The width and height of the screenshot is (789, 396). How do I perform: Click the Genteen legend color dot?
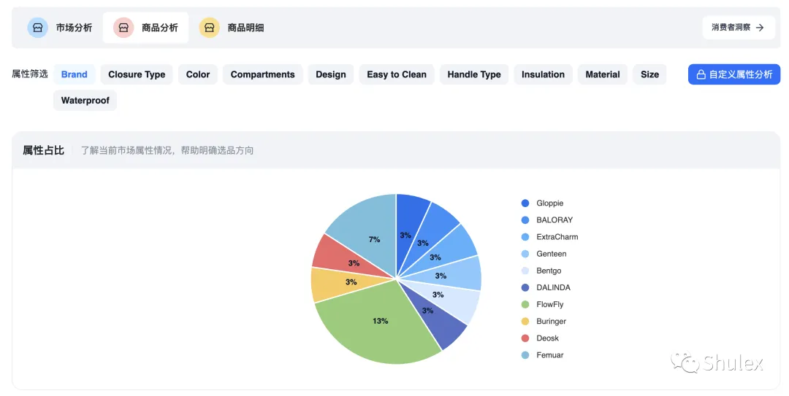[525, 254]
